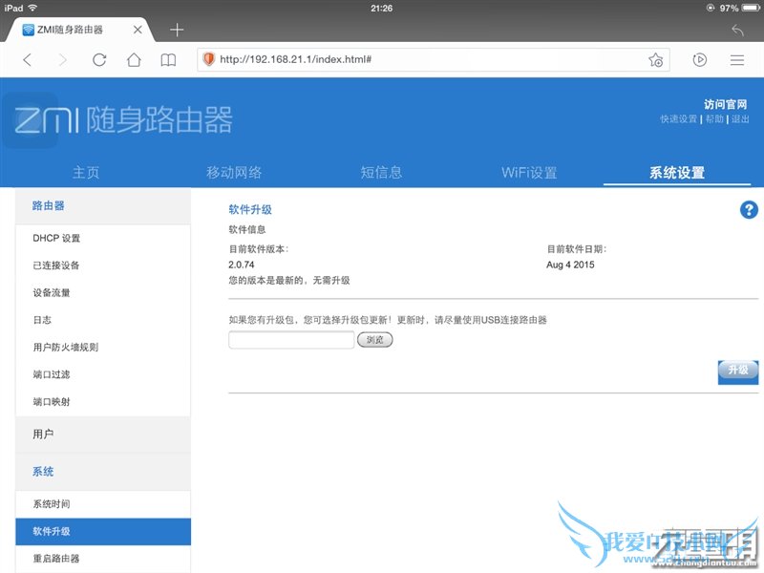Viewport: 764px width, 573px height.
Task: Click the browser back arrow
Action: [27, 59]
